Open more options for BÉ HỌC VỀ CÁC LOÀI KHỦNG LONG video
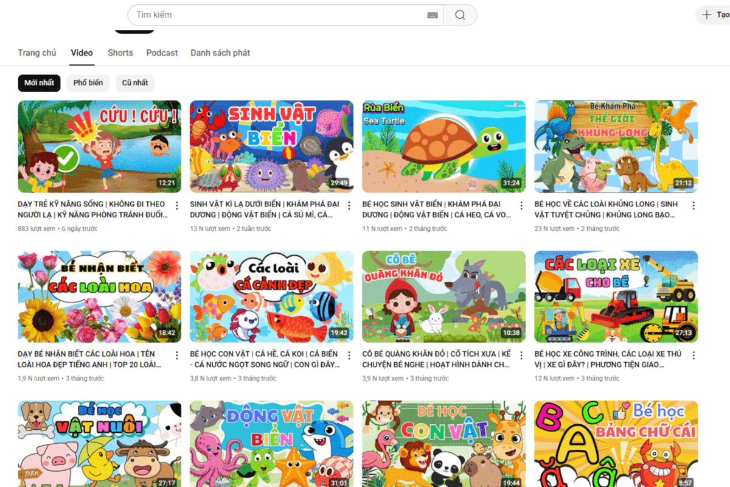The image size is (730, 487). [693, 206]
